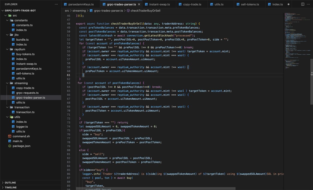Close the grpc-trades-parser.ts tab
This screenshot has height=190, width=313.
[x=139, y=4]
